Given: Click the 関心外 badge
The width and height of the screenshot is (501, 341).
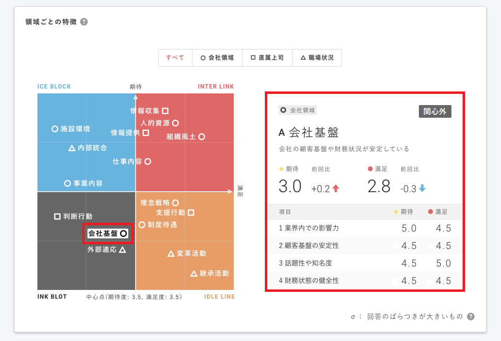Looking at the screenshot, I should tap(435, 111).
